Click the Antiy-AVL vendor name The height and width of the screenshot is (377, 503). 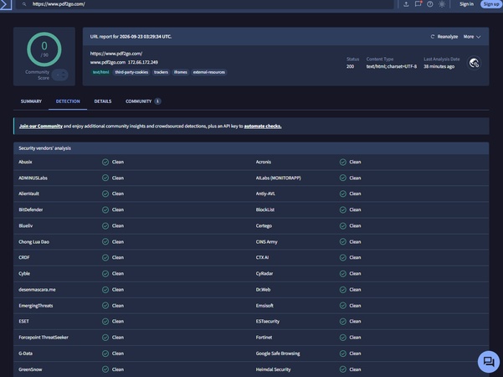(x=265, y=194)
